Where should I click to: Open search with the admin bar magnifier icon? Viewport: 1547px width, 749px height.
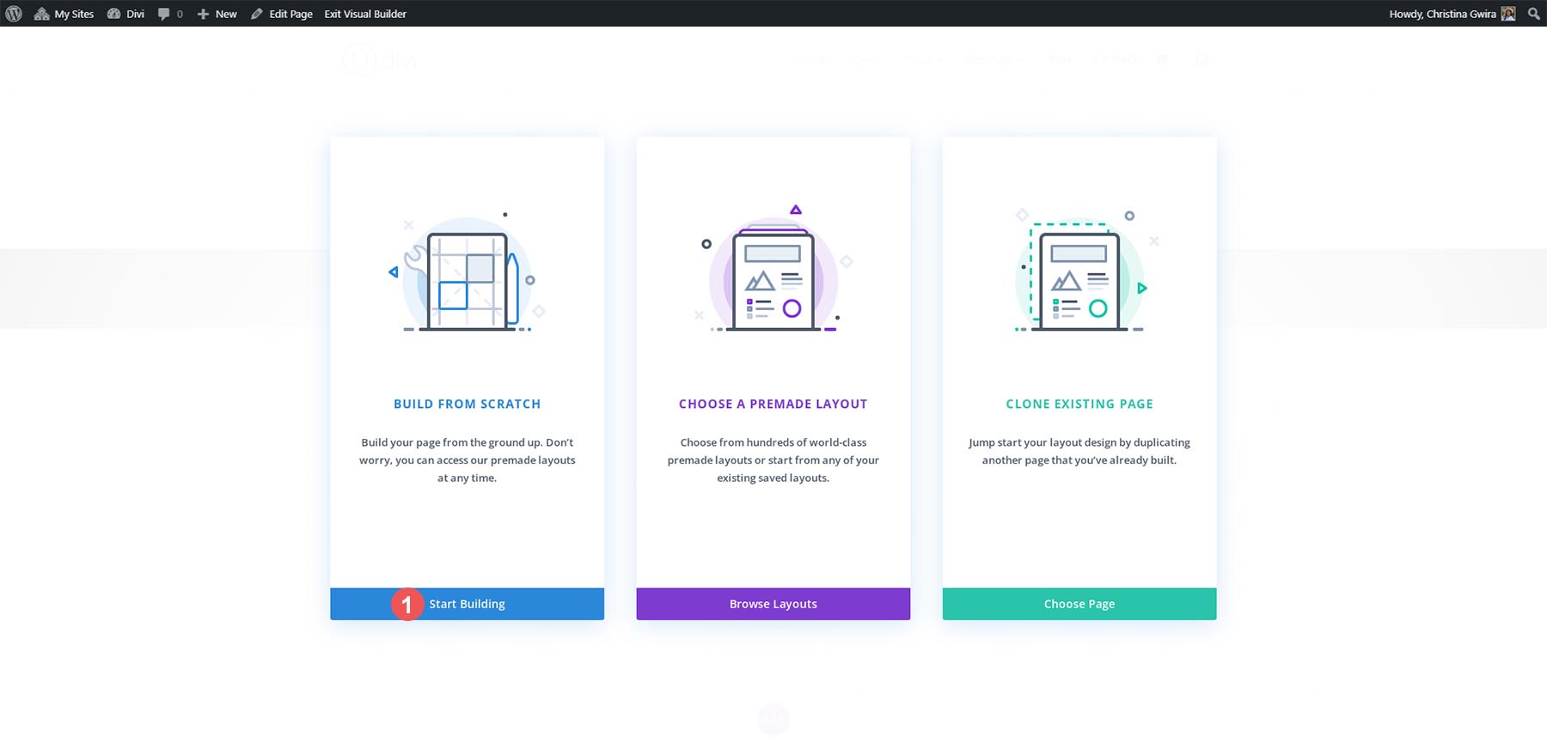click(x=1534, y=14)
